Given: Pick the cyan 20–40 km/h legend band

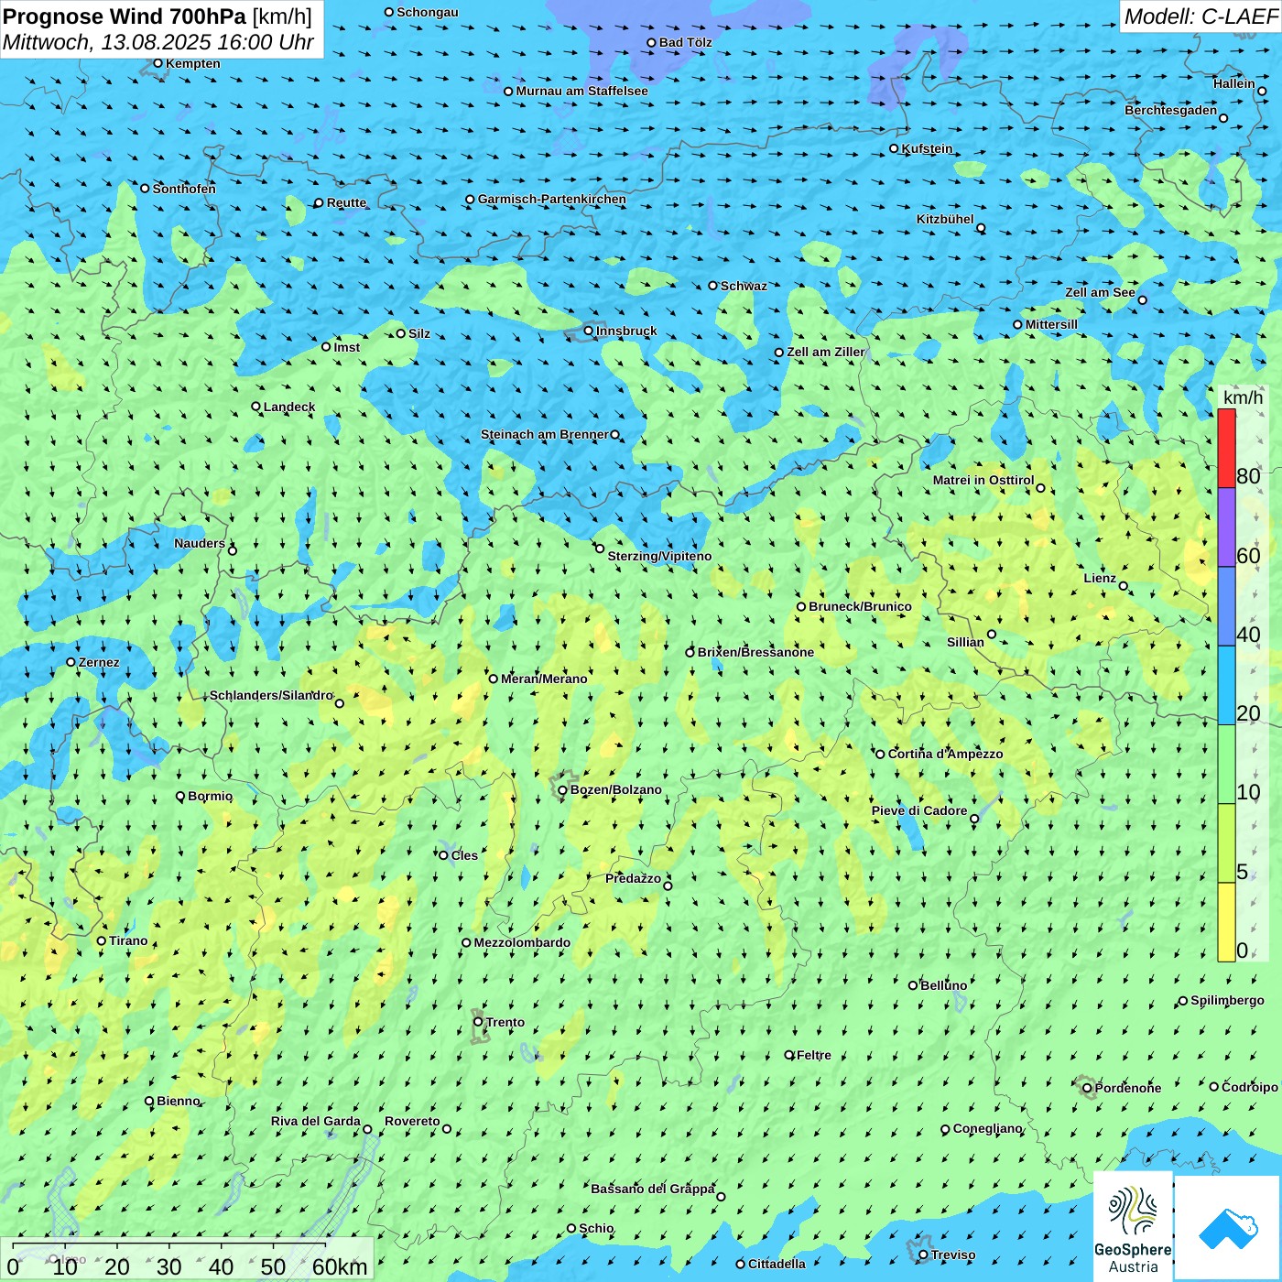Looking at the screenshot, I should pos(1226,686).
